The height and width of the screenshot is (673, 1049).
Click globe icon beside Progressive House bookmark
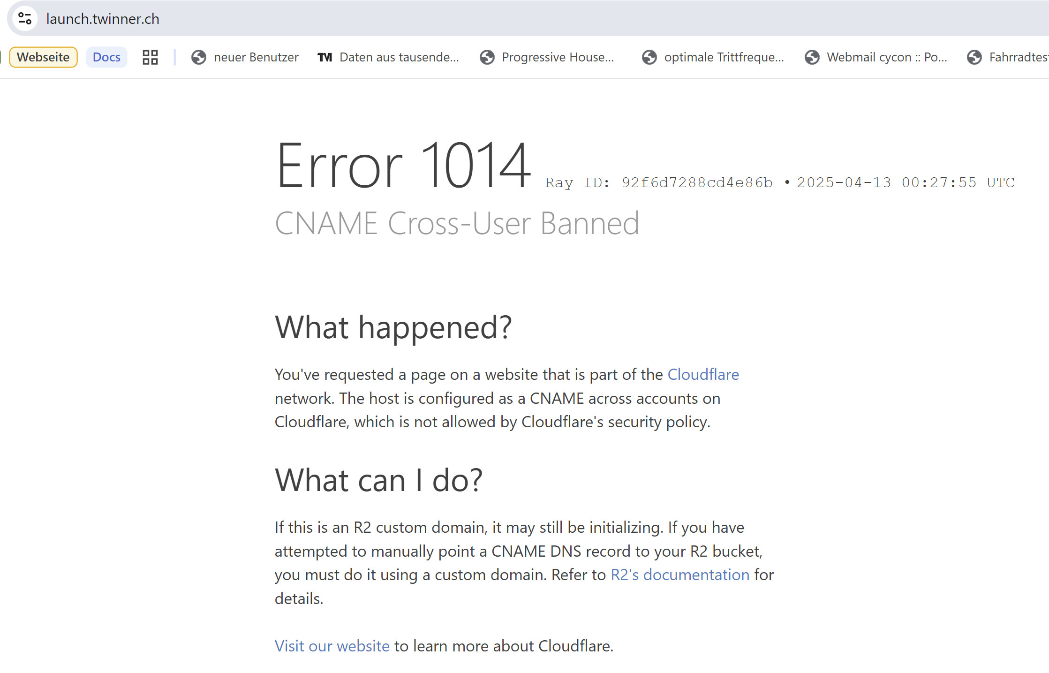tap(487, 57)
